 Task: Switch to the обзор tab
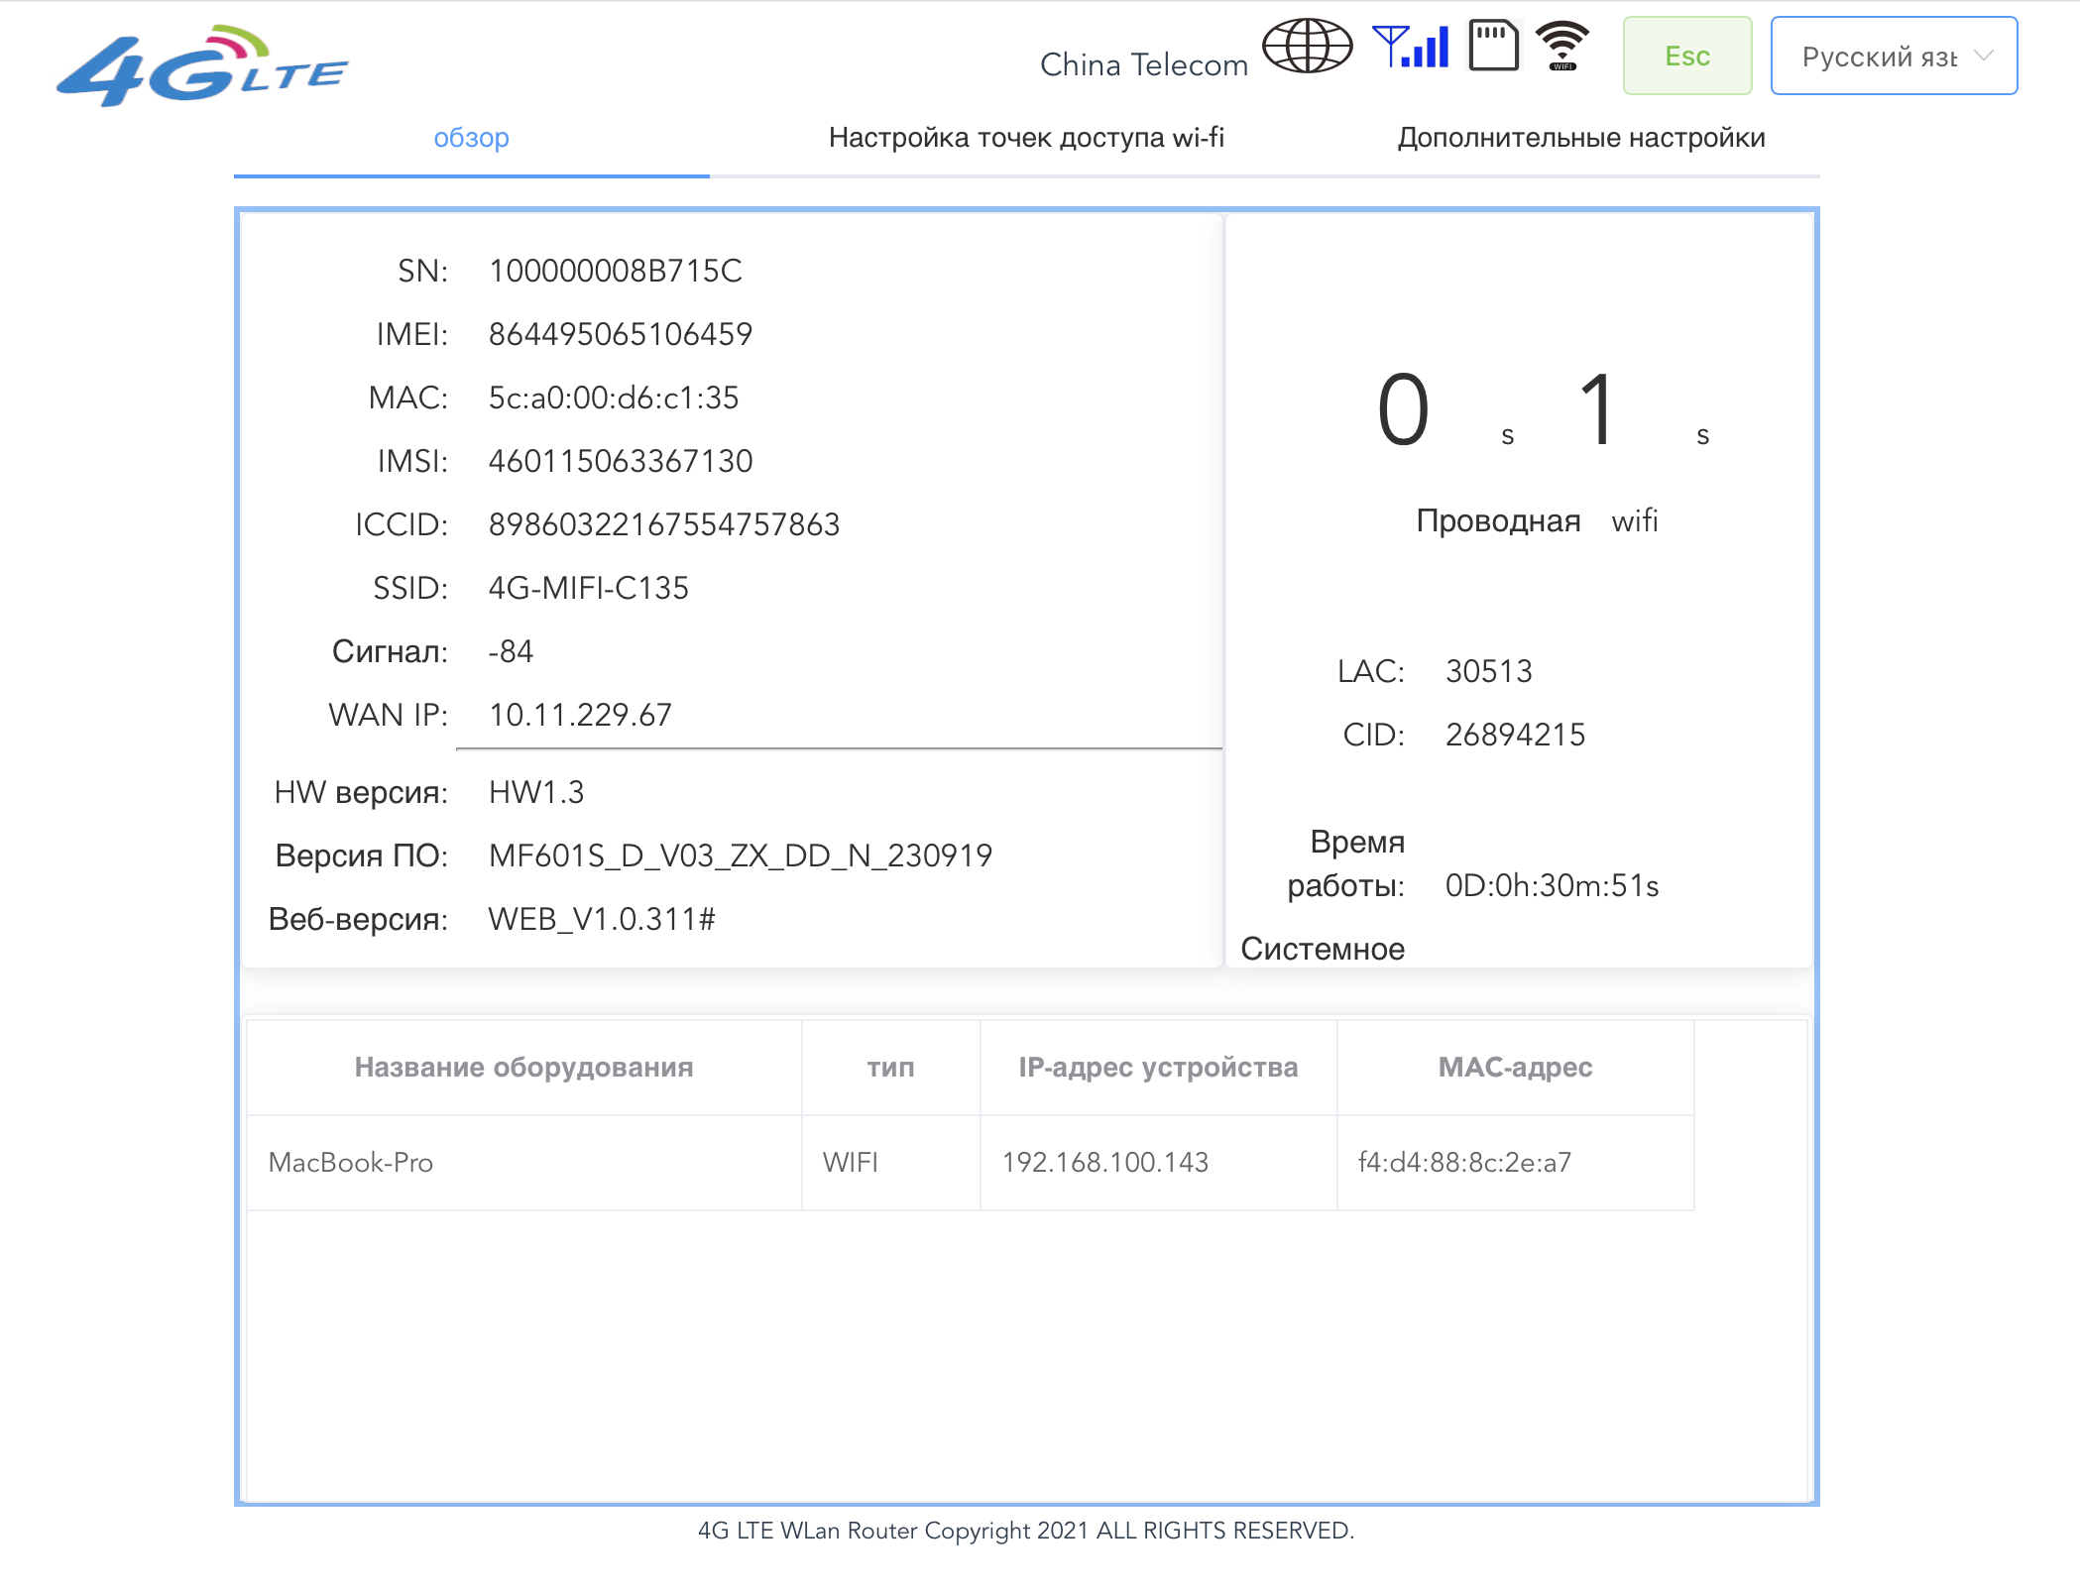click(471, 138)
